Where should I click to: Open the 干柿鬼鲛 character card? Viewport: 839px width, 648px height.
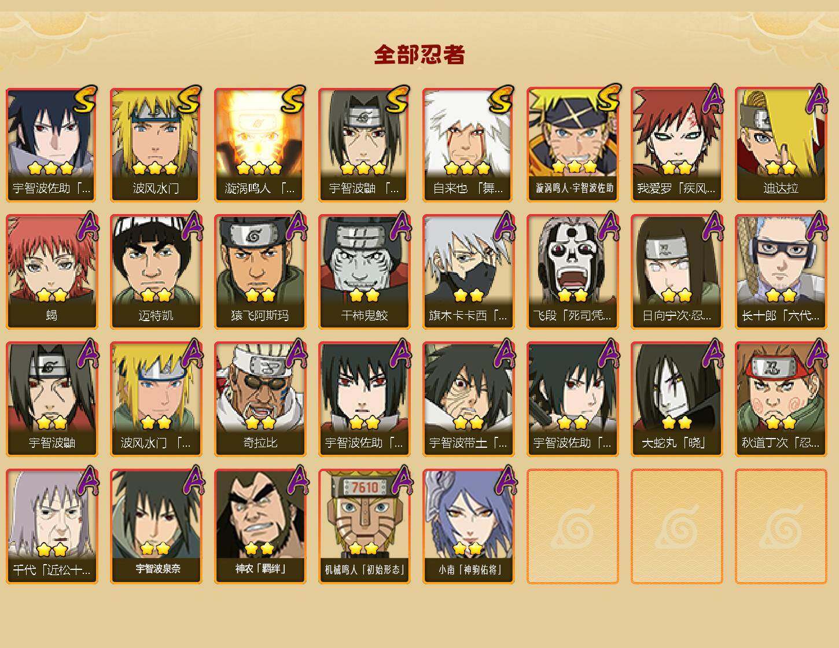(x=364, y=272)
